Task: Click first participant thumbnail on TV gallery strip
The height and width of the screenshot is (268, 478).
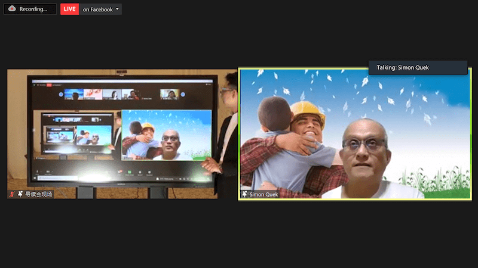Action: point(73,94)
